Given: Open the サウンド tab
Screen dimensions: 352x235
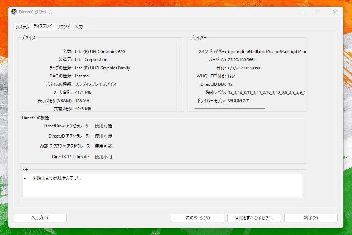Looking at the screenshot, I should point(63,27).
